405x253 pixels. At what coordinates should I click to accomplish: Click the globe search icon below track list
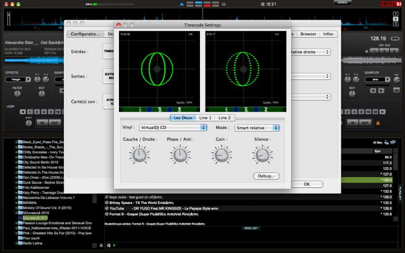109,245
